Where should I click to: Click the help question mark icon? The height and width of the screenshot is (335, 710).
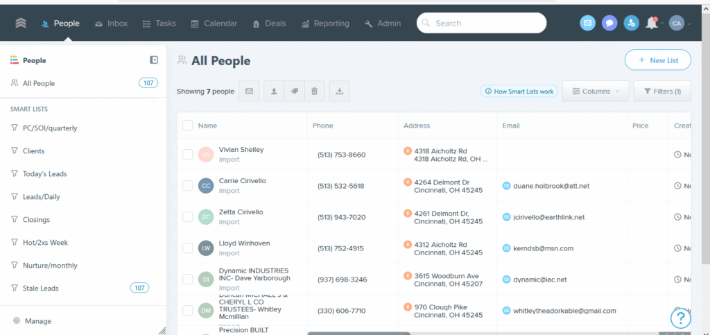[x=681, y=318]
